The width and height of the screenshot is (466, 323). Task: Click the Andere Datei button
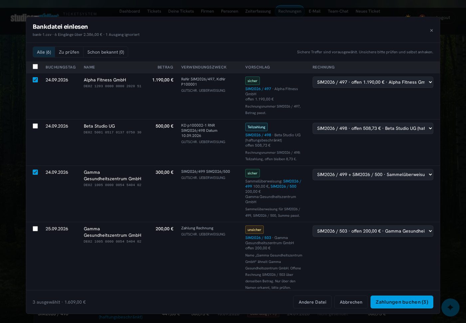pyautogui.click(x=312, y=302)
